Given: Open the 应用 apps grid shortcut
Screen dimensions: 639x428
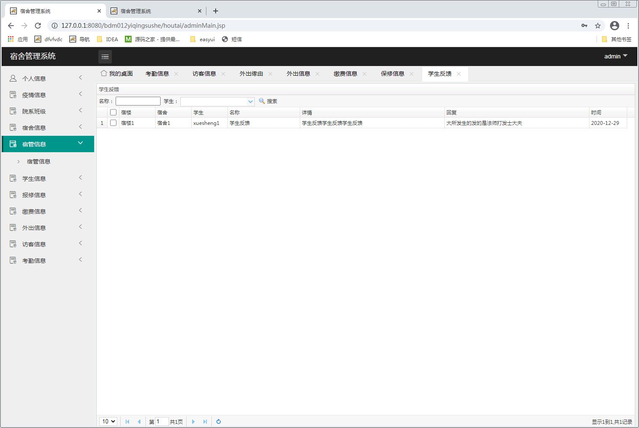Looking at the screenshot, I should [11, 39].
